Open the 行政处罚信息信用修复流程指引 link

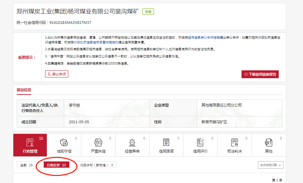click(x=96, y=42)
